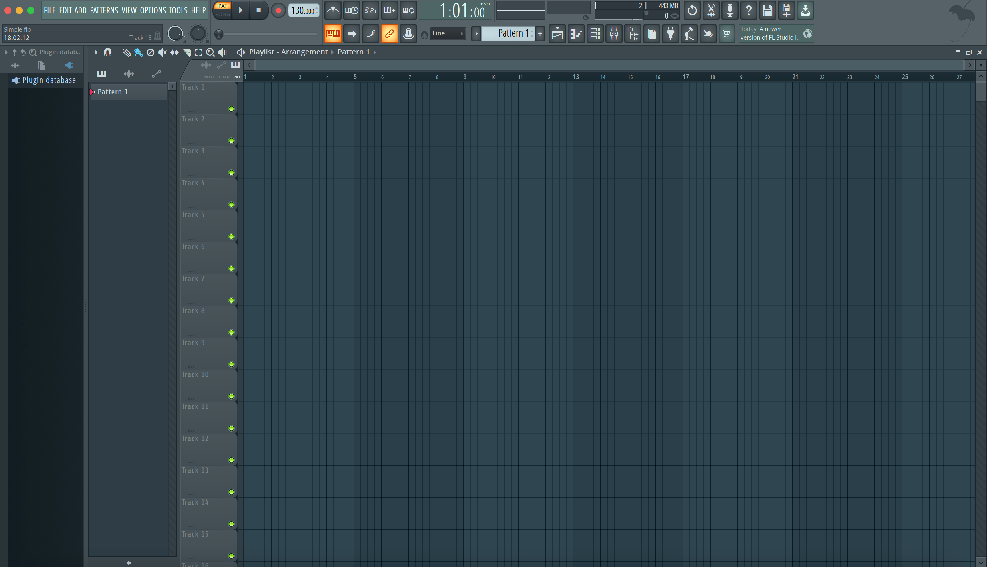Image resolution: width=987 pixels, height=567 pixels.
Task: Start playback with Play button
Action: 241,11
